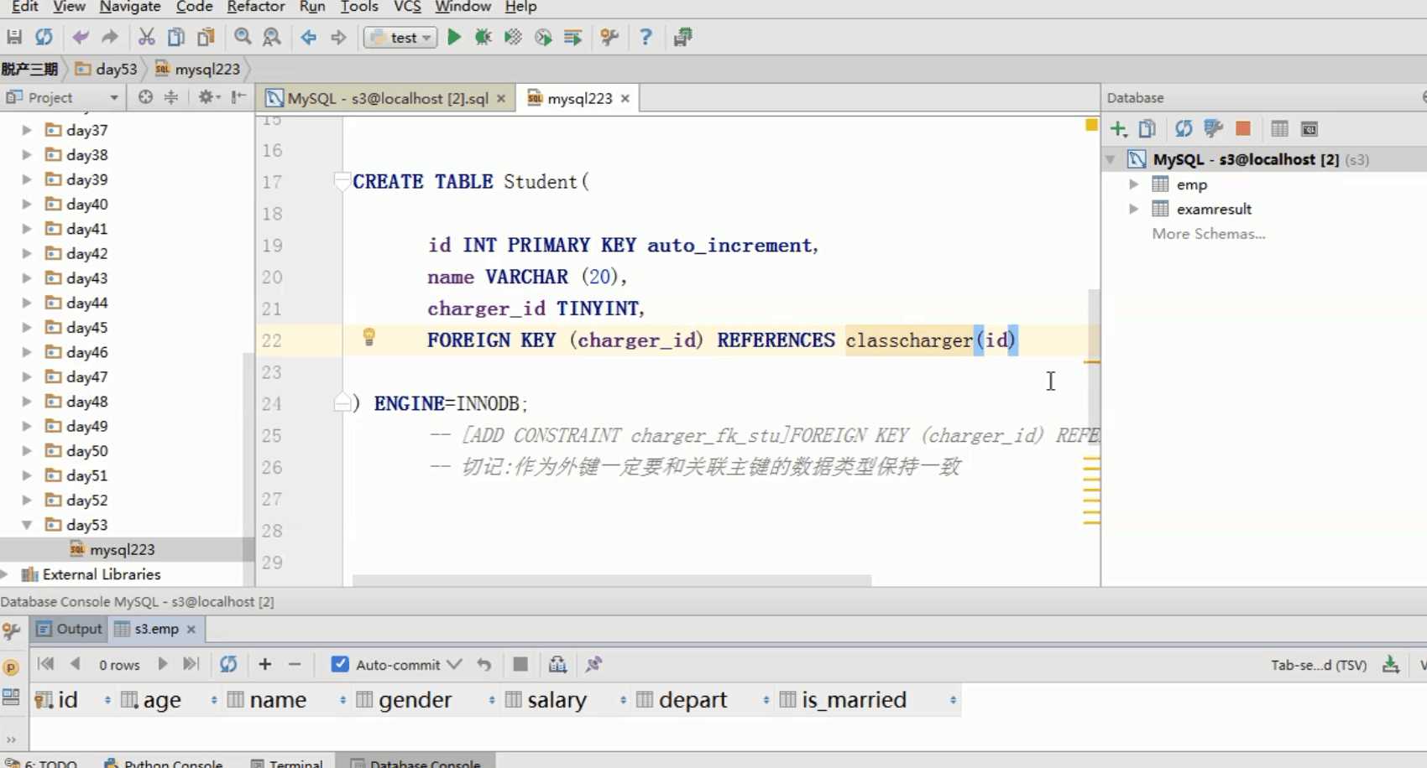Click the Find magnifier icon
The height and width of the screenshot is (768, 1427).
243,37
